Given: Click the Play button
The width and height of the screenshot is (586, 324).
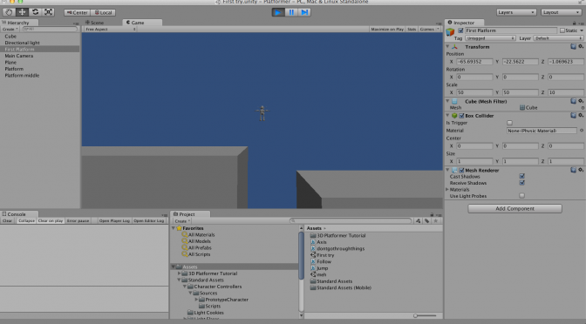Looking at the screenshot, I should [278, 12].
